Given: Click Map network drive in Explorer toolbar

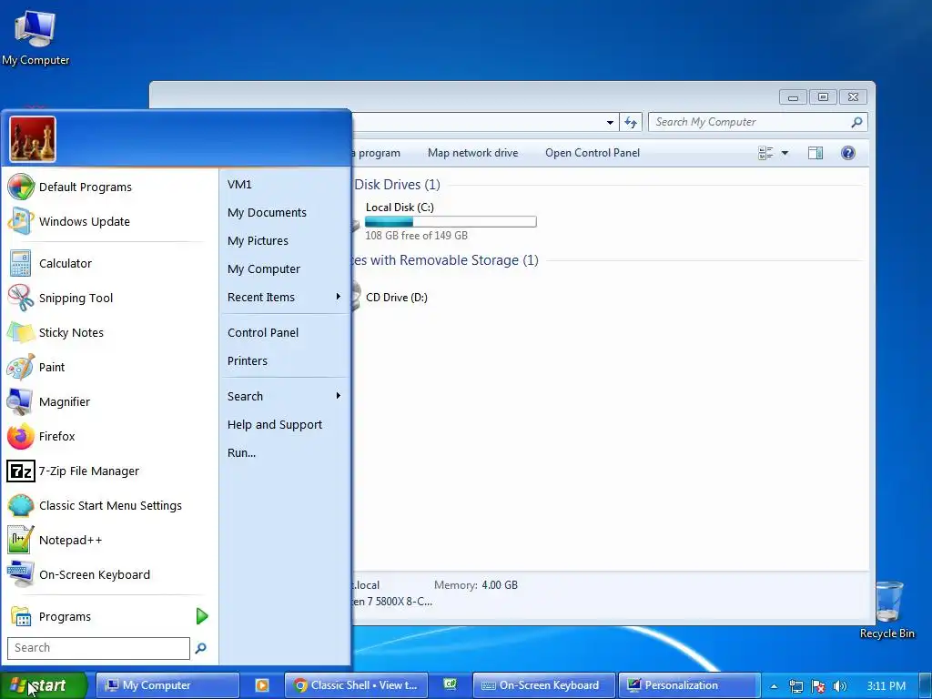Looking at the screenshot, I should 472,153.
